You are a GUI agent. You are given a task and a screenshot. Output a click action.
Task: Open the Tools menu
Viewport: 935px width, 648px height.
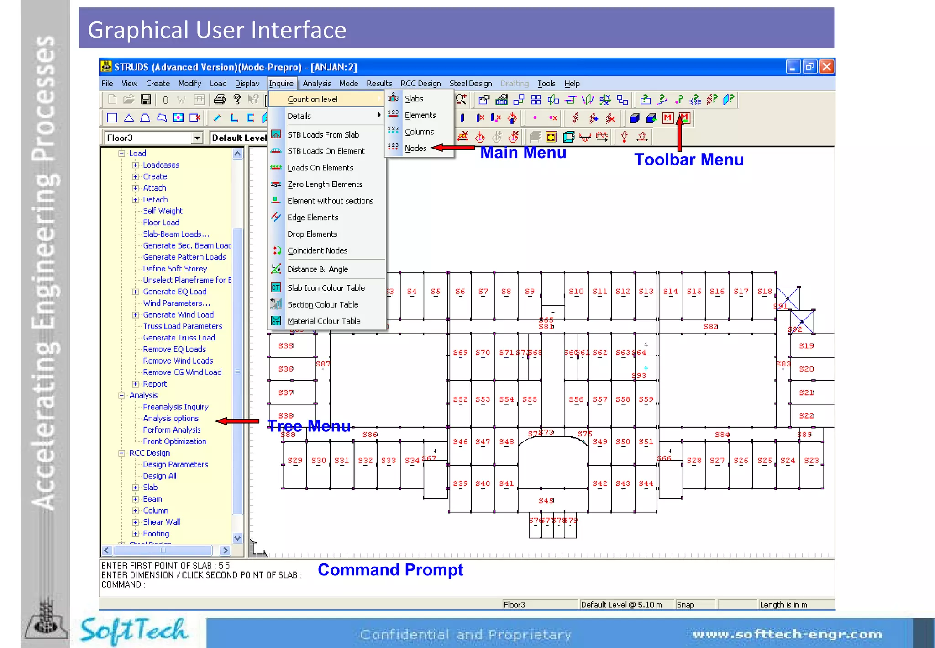coord(546,83)
